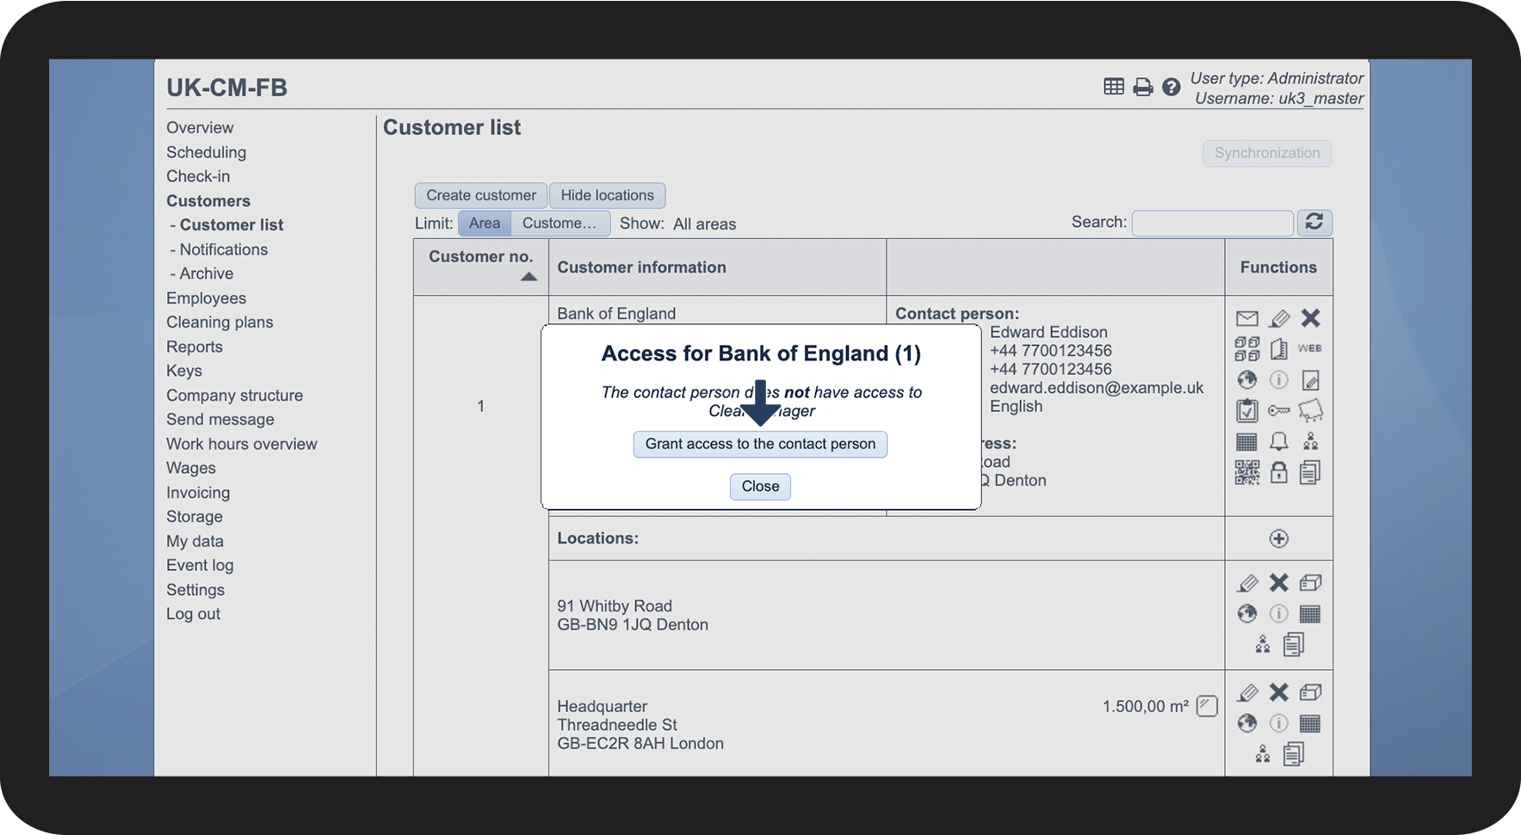Click the envelope message icon in Functions
Image resolution: width=1521 pixels, height=835 pixels.
1246,318
